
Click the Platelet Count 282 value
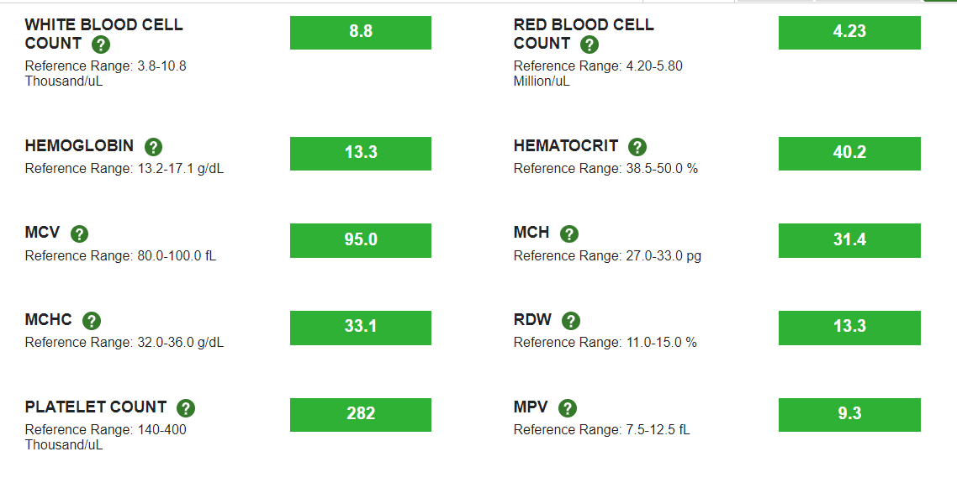(x=361, y=415)
